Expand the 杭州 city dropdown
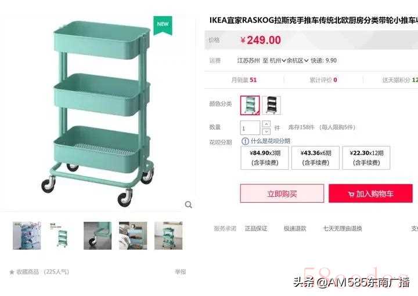Viewport: 418px width, 296px height. [x=278, y=61]
